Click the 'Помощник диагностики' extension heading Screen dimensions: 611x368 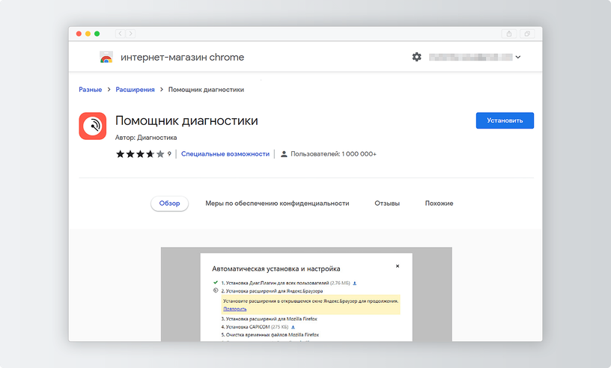tap(186, 120)
